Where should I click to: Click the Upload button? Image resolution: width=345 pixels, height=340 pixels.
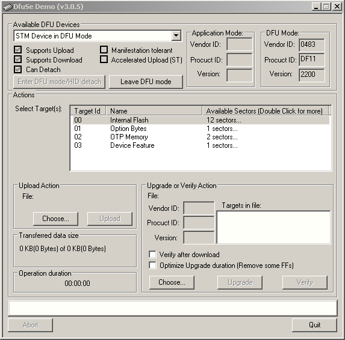(110, 219)
